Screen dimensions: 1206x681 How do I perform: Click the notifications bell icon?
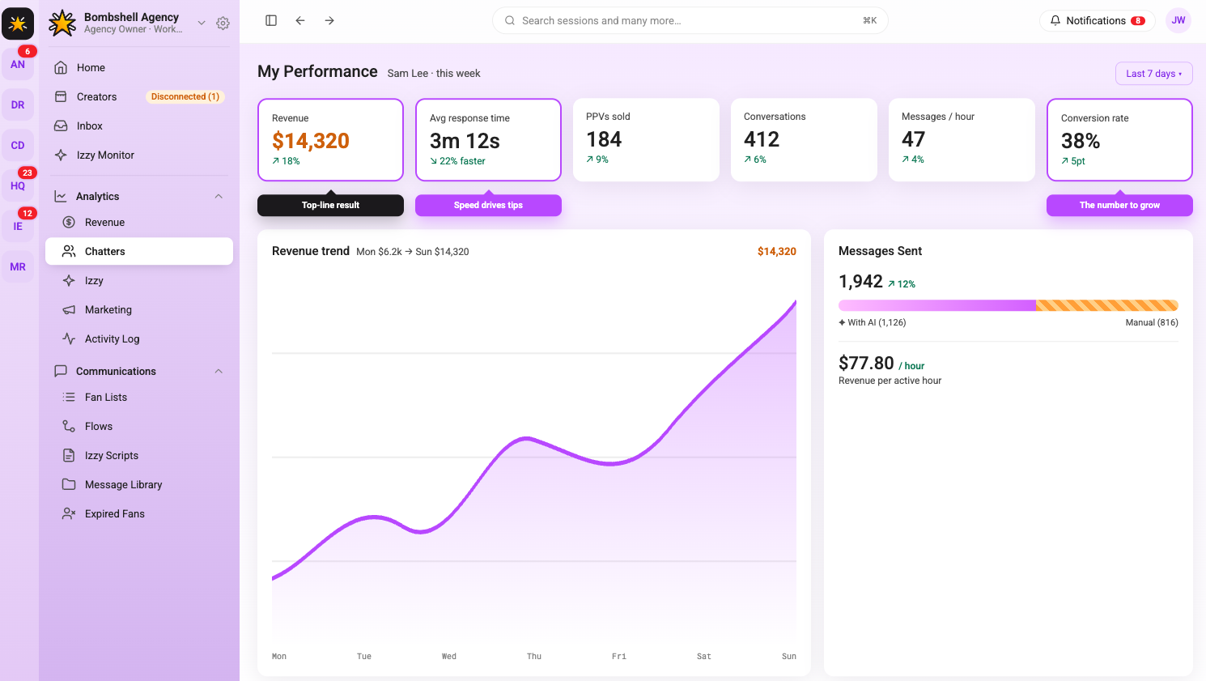(1055, 20)
